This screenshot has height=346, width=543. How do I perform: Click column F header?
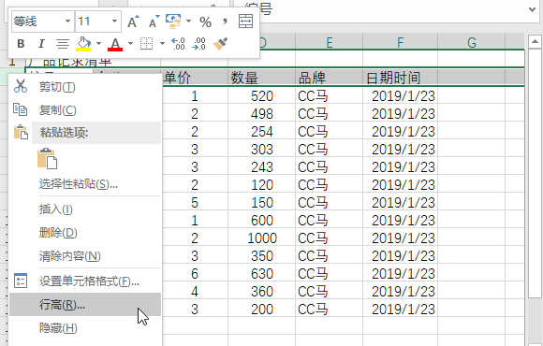401,43
